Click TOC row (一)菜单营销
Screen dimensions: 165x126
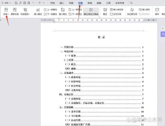click(104, 112)
